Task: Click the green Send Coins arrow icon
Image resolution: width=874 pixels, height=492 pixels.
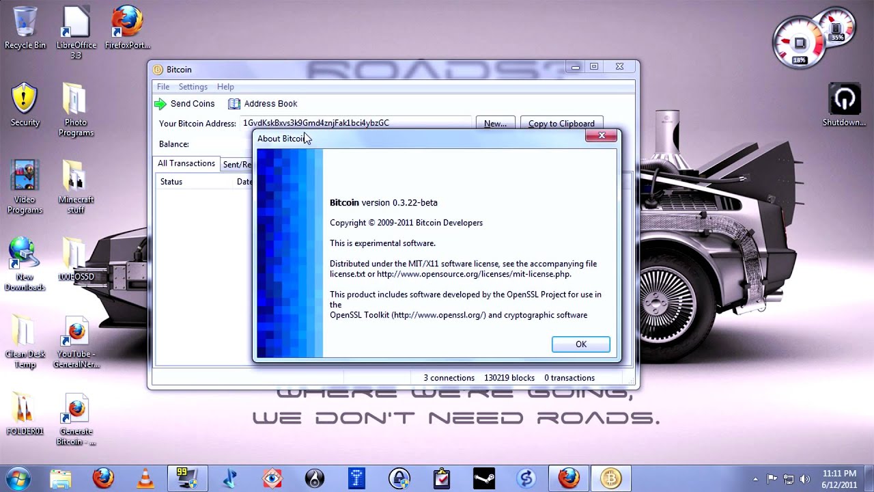Action: pos(160,104)
